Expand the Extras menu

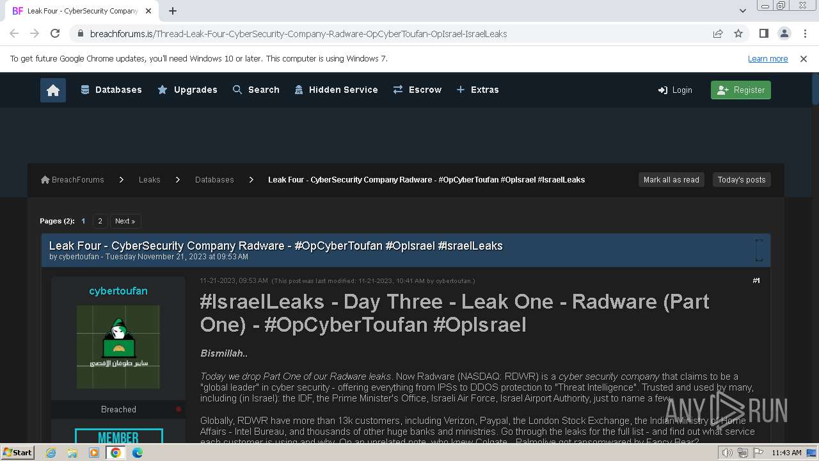(477, 90)
